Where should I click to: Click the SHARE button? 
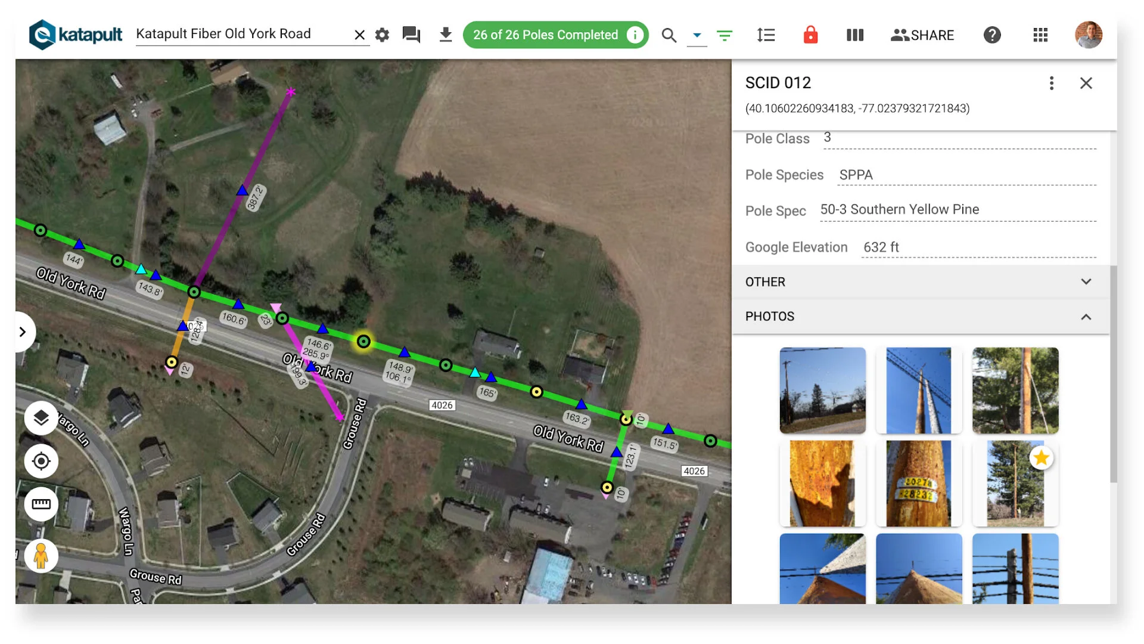[922, 35]
